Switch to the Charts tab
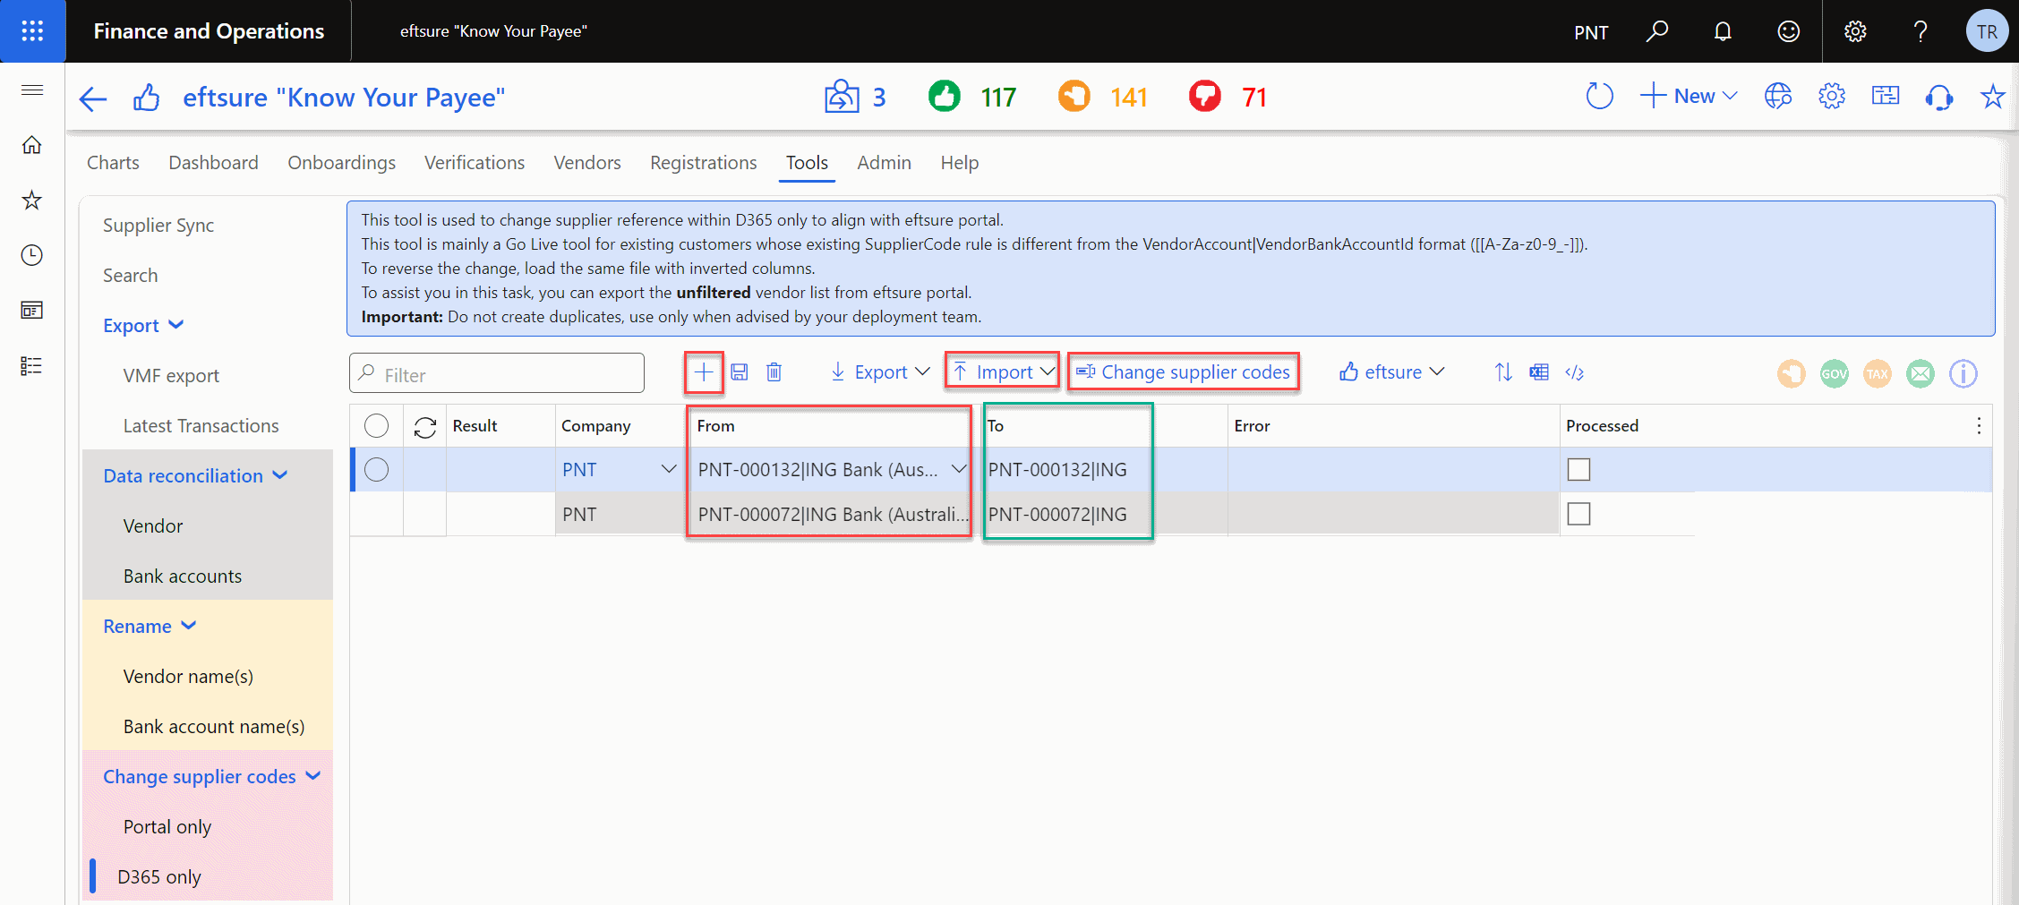2019x905 pixels. tap(113, 163)
